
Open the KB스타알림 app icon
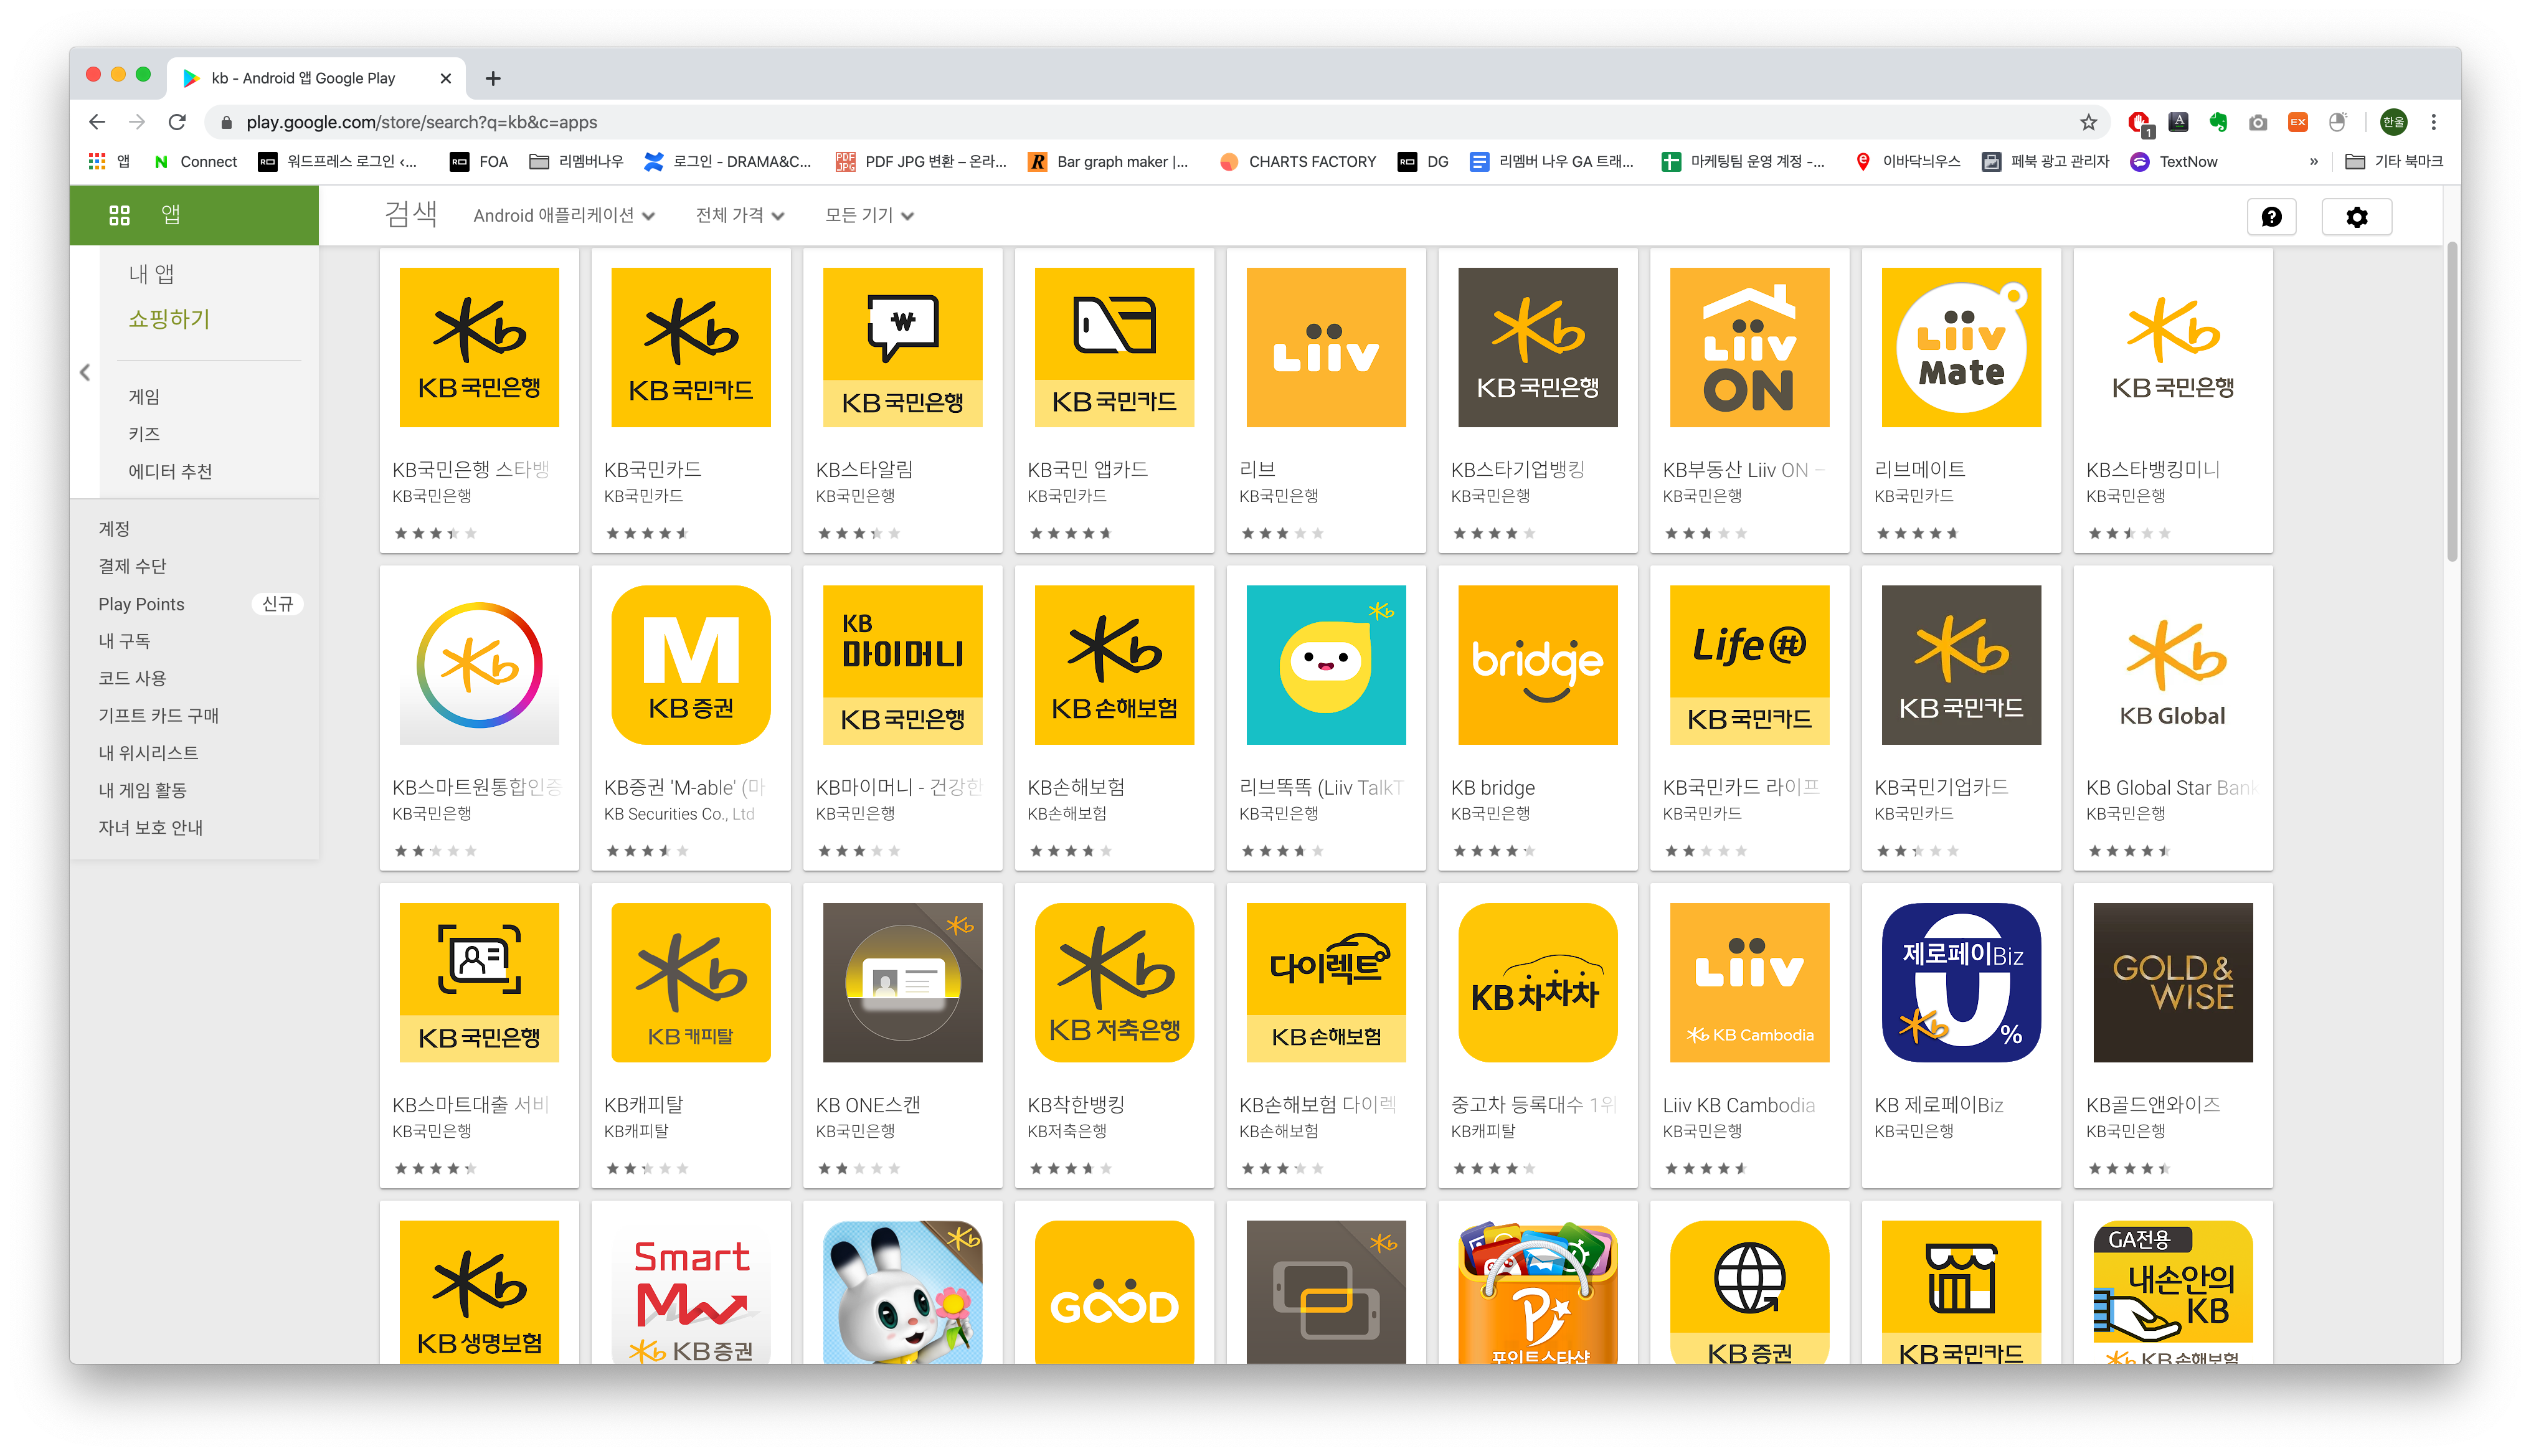pyautogui.click(x=902, y=347)
